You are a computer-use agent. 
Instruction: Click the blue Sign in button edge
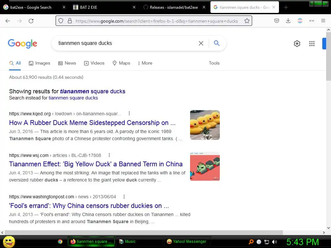tap(324, 44)
